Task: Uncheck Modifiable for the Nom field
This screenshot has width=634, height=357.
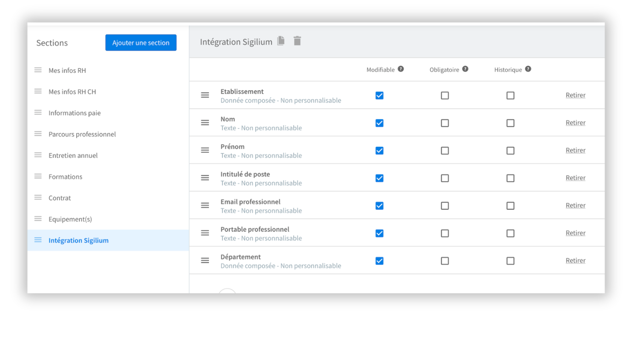Action: pos(379,123)
